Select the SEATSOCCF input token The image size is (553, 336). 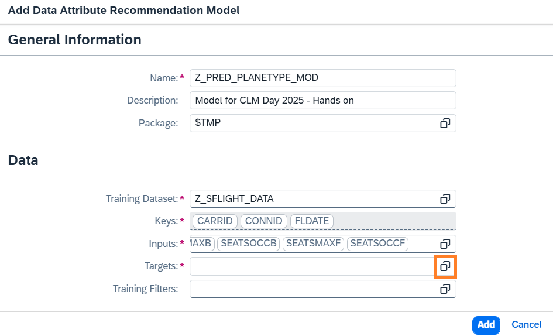point(377,244)
